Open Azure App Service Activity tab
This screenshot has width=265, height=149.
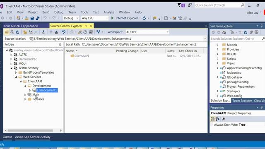(33, 137)
